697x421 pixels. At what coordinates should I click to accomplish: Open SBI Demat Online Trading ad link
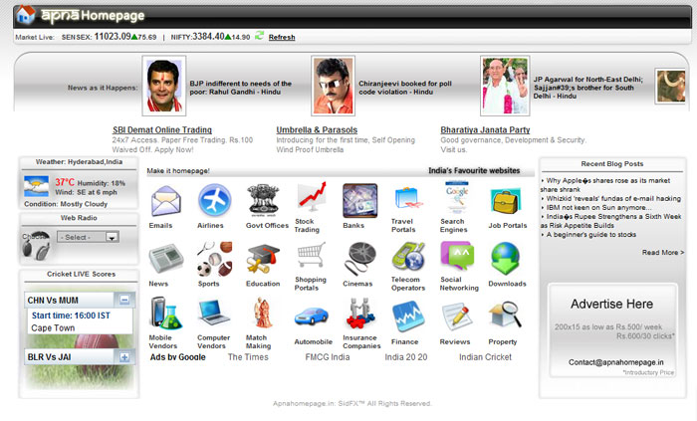tap(162, 129)
